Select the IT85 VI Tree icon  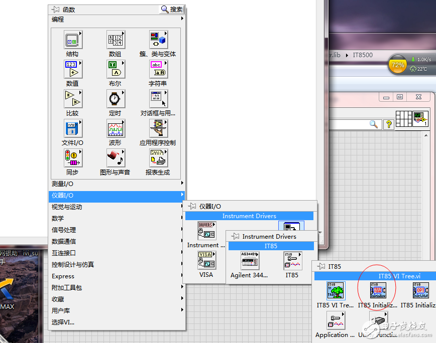tap(336, 290)
